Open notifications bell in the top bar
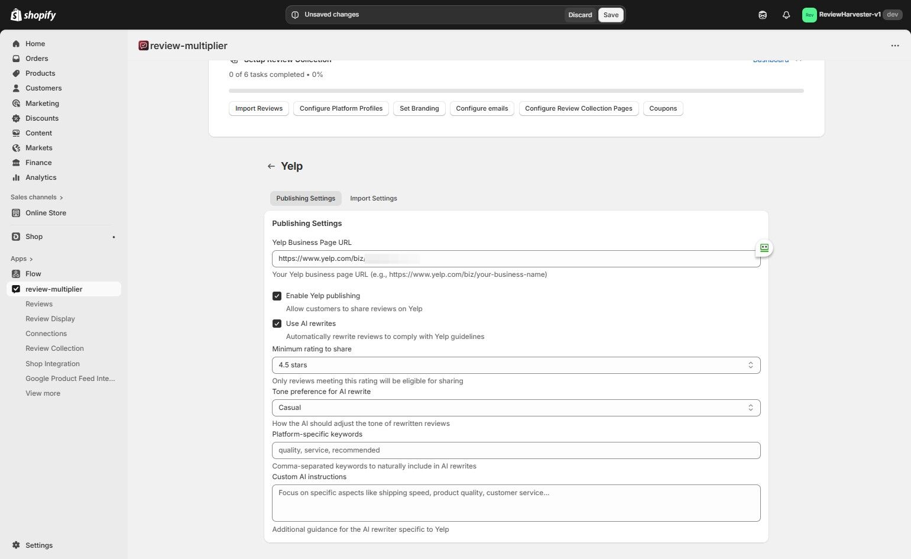The width and height of the screenshot is (911, 559). point(786,15)
